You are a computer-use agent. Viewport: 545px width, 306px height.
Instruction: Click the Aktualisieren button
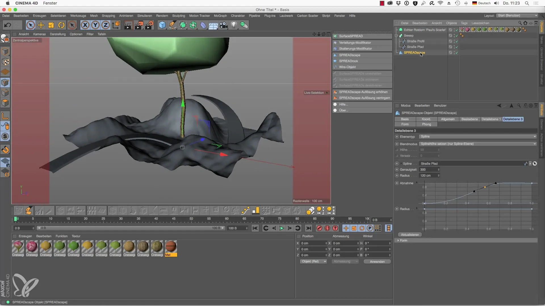coord(410,235)
